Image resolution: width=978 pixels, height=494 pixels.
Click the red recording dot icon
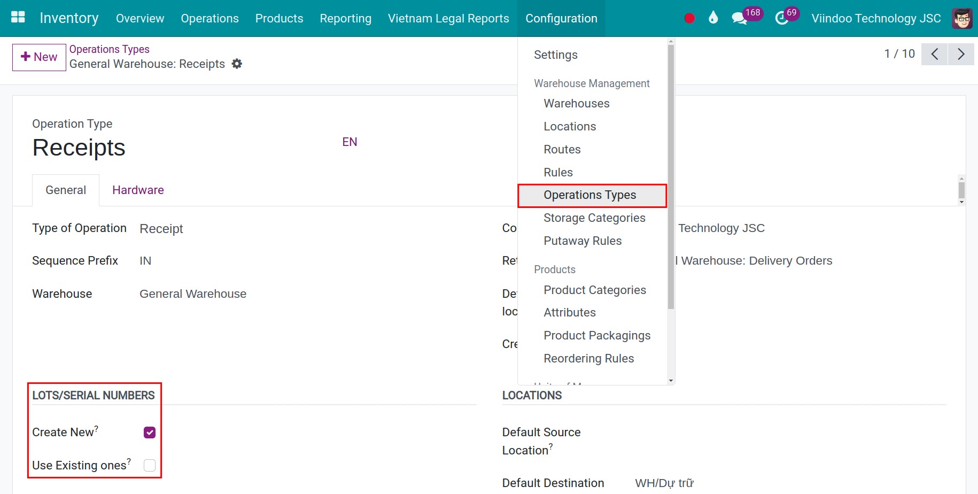click(689, 18)
